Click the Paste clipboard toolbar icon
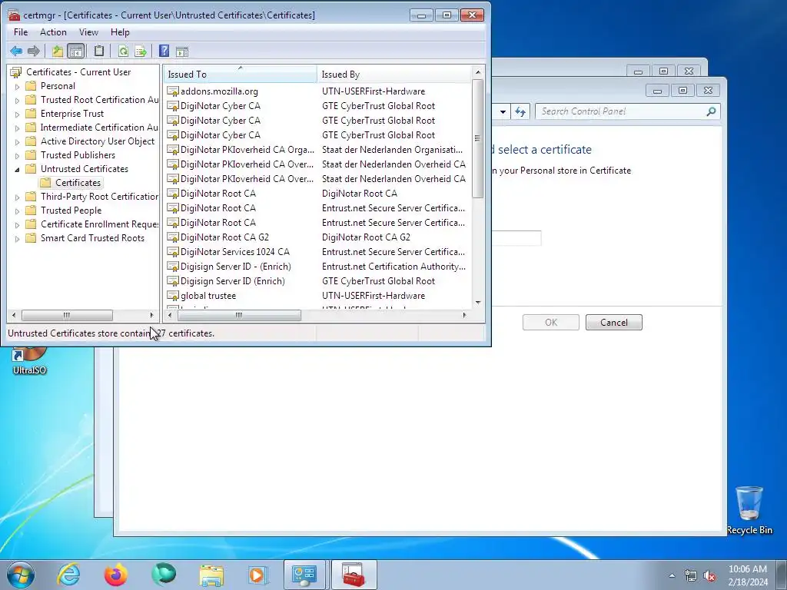The image size is (787, 590). [99, 51]
